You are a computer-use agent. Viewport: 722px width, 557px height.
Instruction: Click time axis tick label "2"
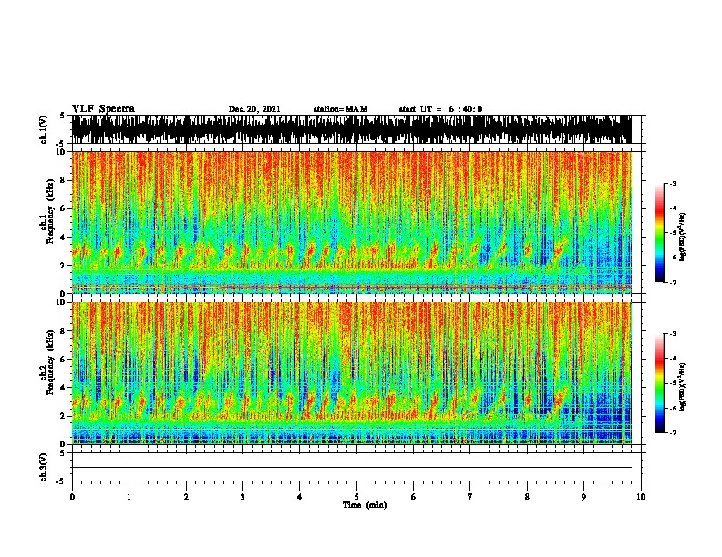tap(186, 497)
